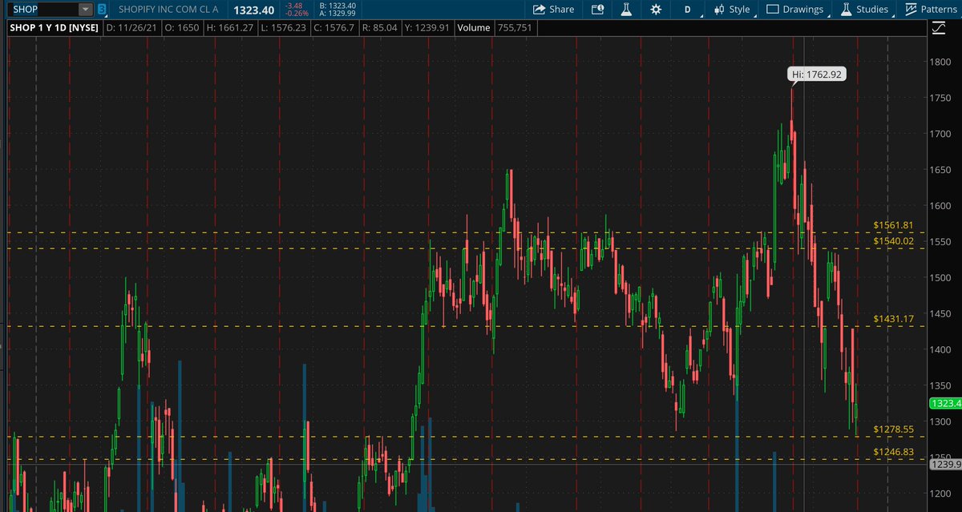The height and width of the screenshot is (512, 962).
Task: Open the Drawings menu
Action: tap(796, 10)
